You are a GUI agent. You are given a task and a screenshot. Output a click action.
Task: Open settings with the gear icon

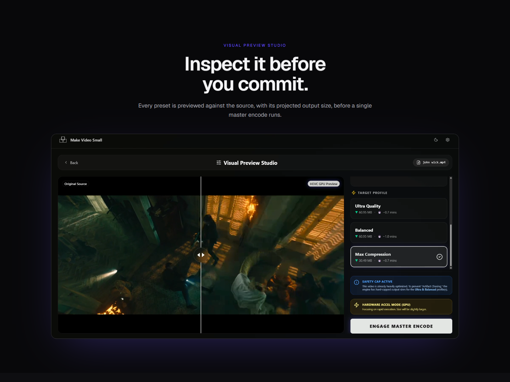coord(448,140)
